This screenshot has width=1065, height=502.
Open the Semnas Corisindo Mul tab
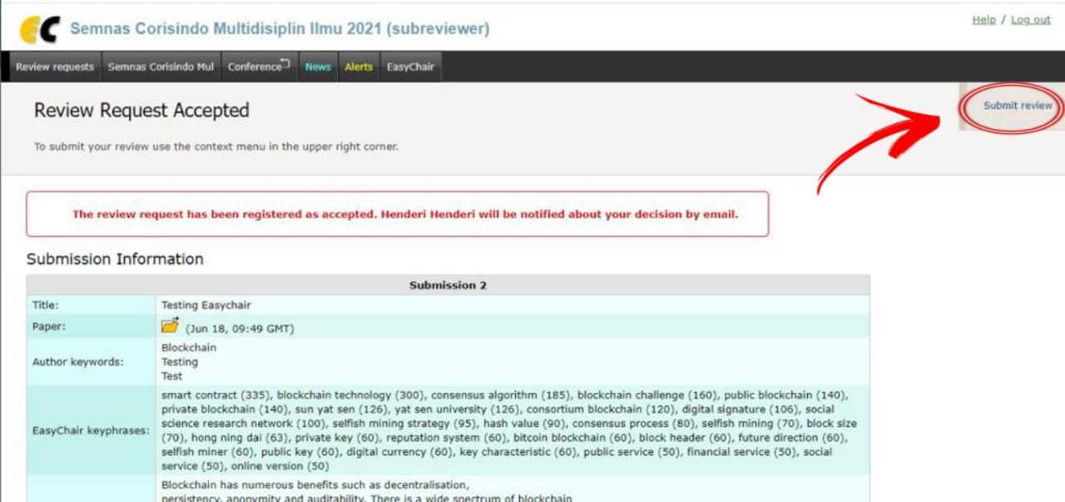click(x=160, y=67)
